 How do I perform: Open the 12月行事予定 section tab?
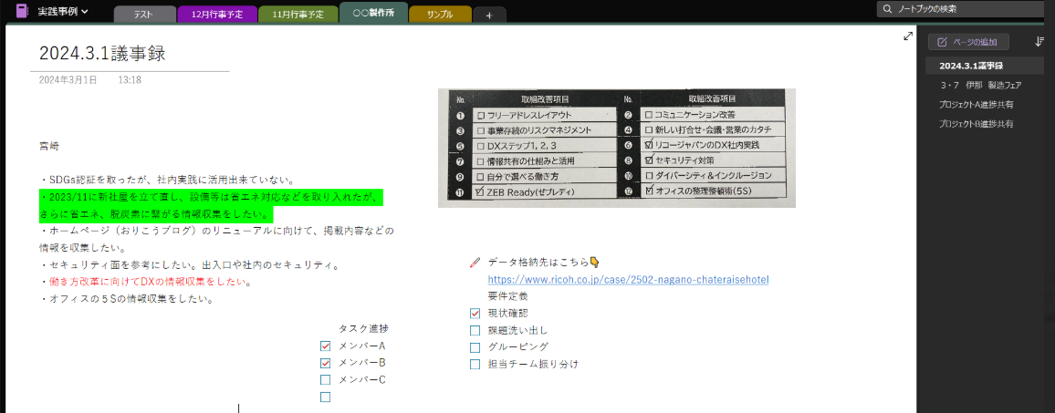click(216, 14)
